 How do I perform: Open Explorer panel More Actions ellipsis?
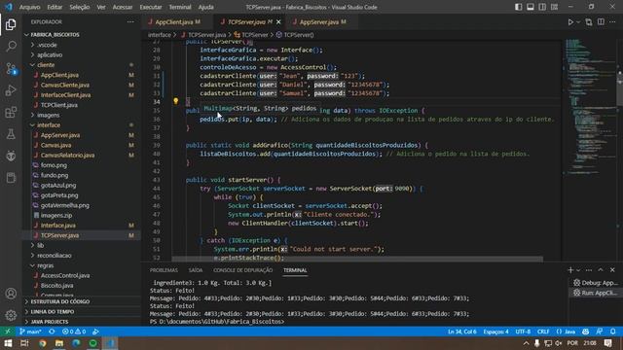pos(130,22)
